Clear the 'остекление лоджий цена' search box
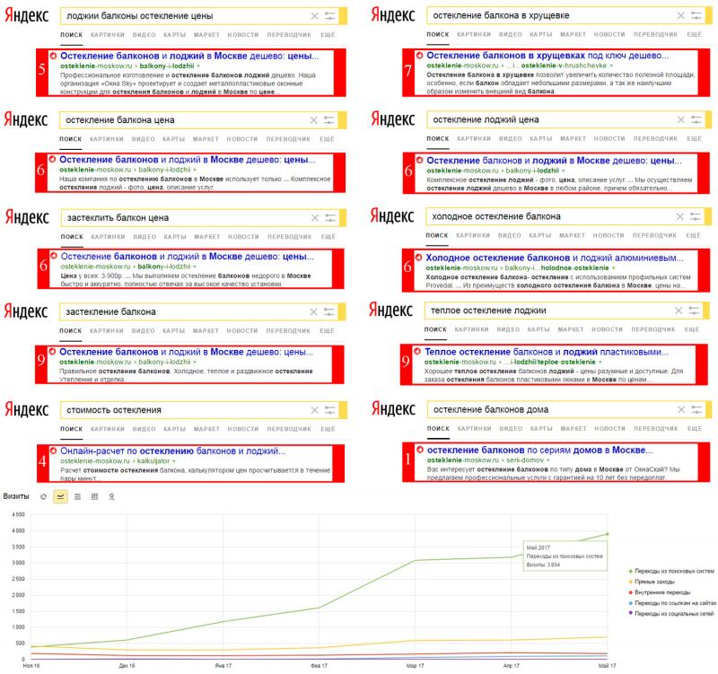Image resolution: width=718 pixels, height=674 pixels. [681, 119]
